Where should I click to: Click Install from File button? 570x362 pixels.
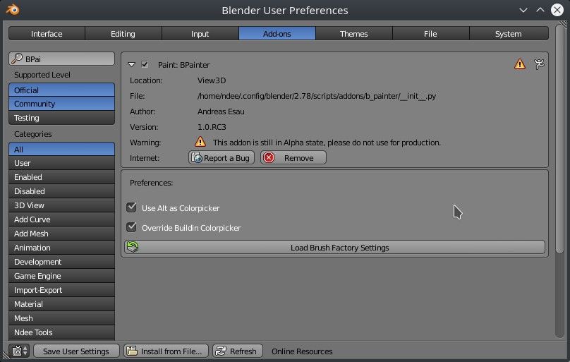point(166,351)
